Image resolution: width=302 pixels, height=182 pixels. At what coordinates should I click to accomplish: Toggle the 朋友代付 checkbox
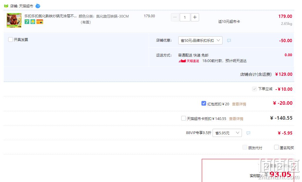coord(245,147)
